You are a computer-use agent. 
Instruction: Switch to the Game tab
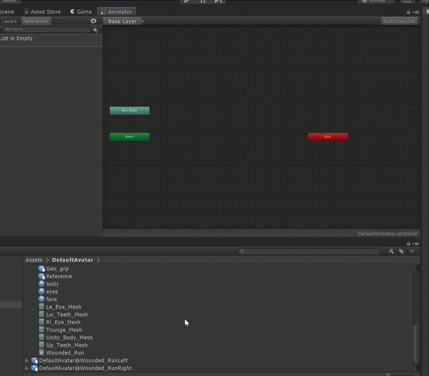click(x=81, y=12)
